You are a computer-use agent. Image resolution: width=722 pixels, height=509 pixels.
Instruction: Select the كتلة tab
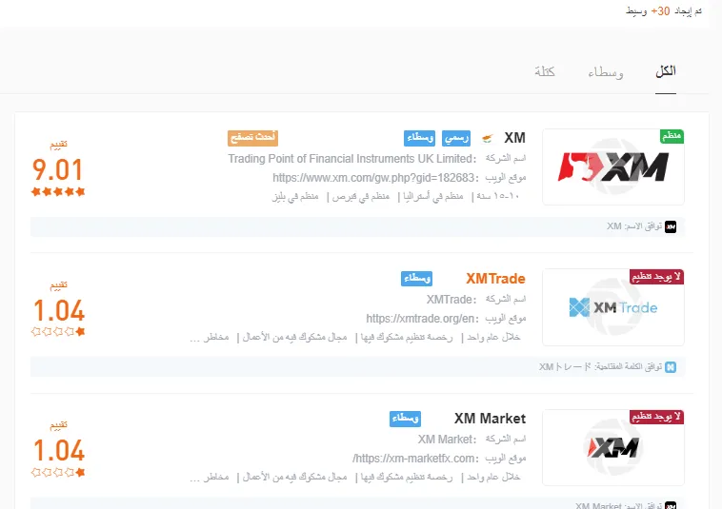tap(545, 71)
